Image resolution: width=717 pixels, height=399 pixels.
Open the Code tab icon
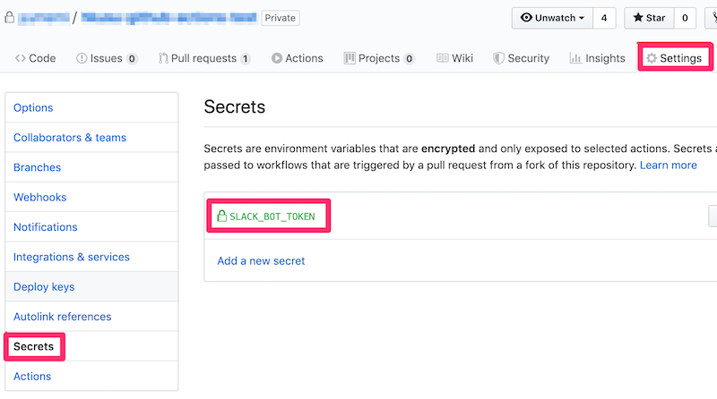pos(20,58)
